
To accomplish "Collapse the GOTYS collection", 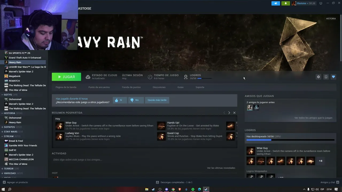I will (2, 95).
